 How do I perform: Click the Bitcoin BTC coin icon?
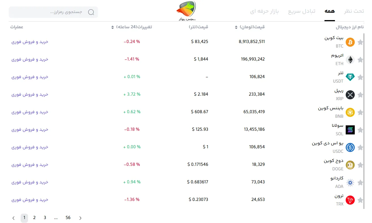[x=350, y=42]
